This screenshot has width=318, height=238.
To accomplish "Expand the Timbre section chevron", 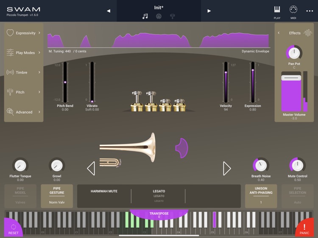I will point(39,72).
